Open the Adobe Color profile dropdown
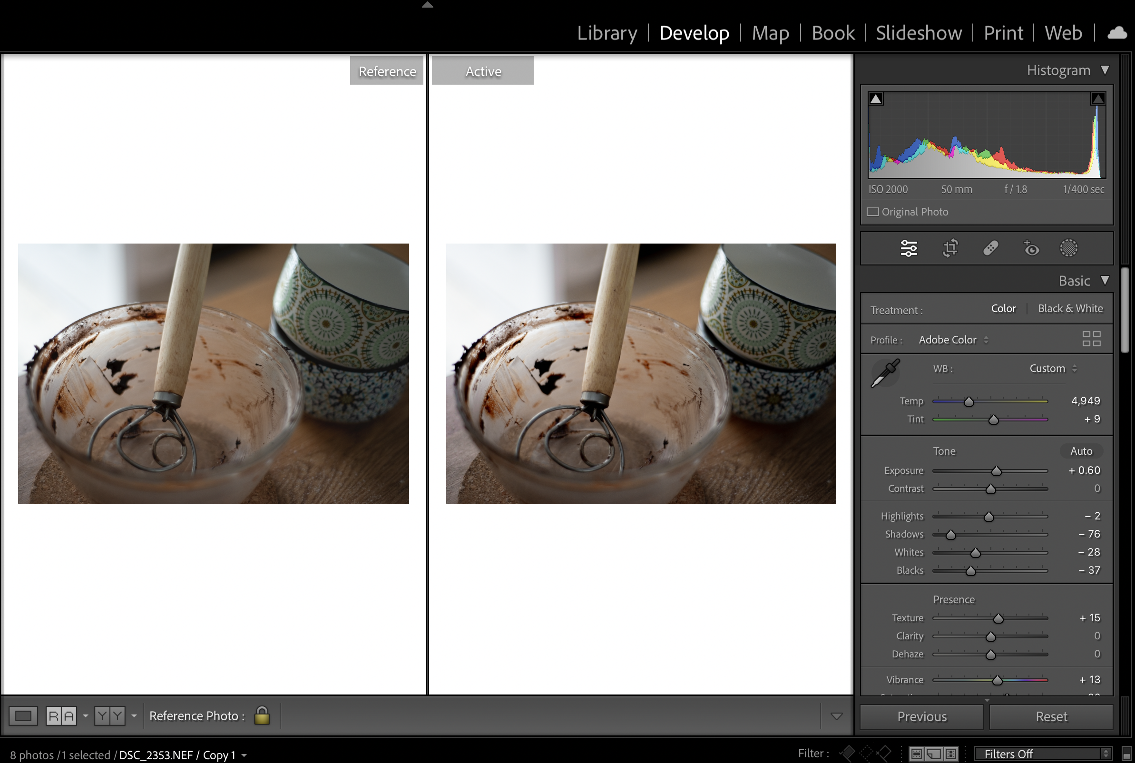1135x763 pixels. click(953, 340)
